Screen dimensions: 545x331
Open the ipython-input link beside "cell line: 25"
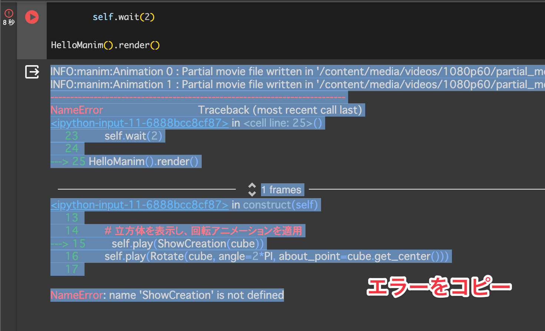click(x=139, y=123)
